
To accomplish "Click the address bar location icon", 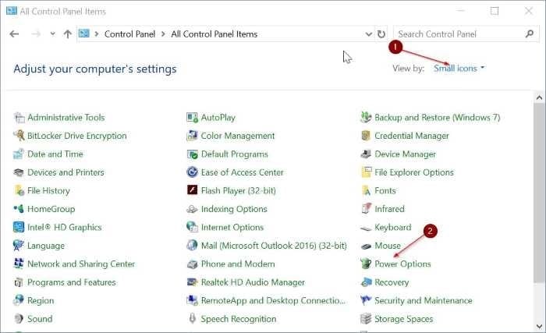I will click(x=84, y=34).
